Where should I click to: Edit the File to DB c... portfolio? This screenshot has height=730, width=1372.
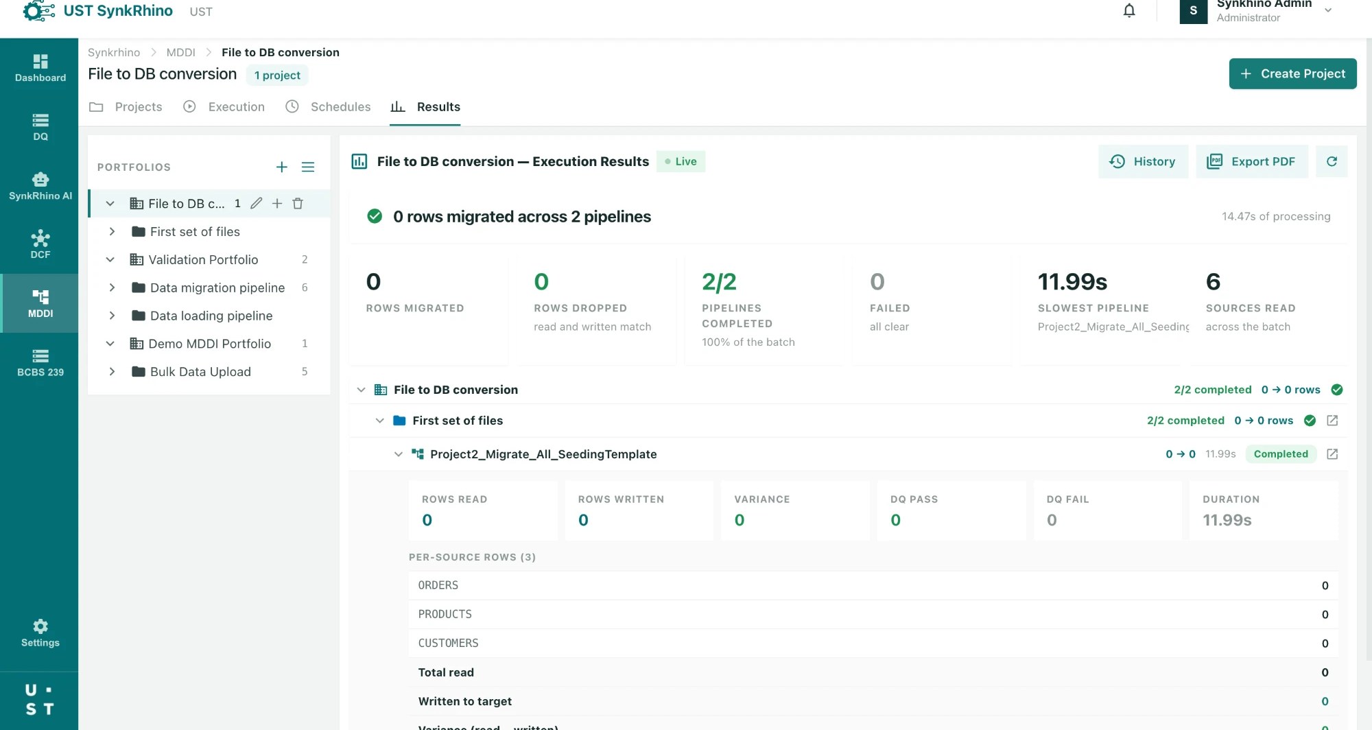pyautogui.click(x=256, y=203)
